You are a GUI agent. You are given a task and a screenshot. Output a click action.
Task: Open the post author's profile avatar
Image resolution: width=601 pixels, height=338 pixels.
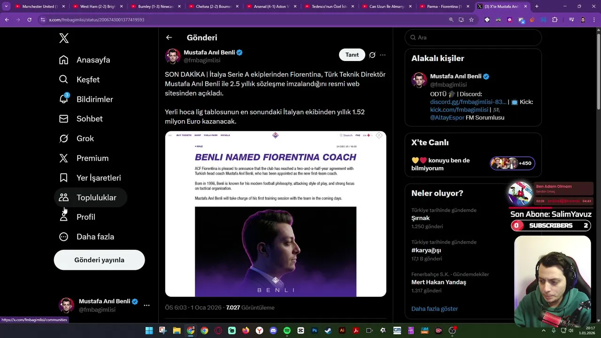coord(173,56)
